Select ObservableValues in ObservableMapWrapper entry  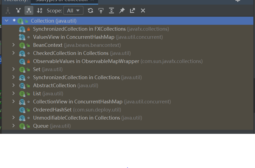(86, 61)
